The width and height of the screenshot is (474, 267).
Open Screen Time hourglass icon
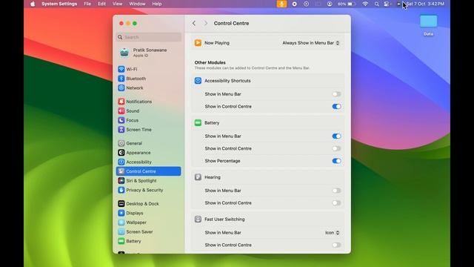click(121, 130)
